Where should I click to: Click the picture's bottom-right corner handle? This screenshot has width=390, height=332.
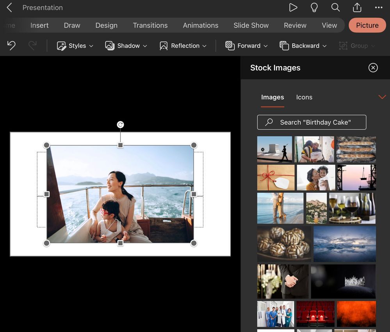click(x=194, y=243)
